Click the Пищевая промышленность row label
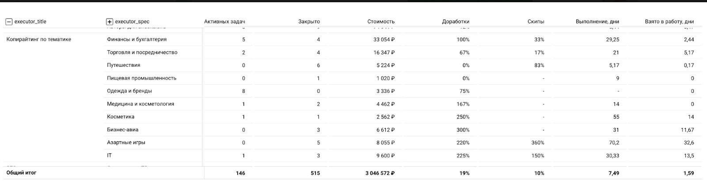Screen dimensions: 707x186 pos(141,78)
